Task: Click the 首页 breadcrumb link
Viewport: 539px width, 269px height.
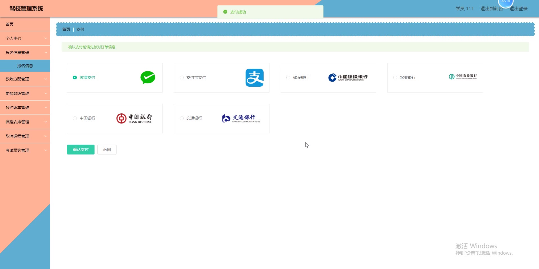Action: point(66,29)
